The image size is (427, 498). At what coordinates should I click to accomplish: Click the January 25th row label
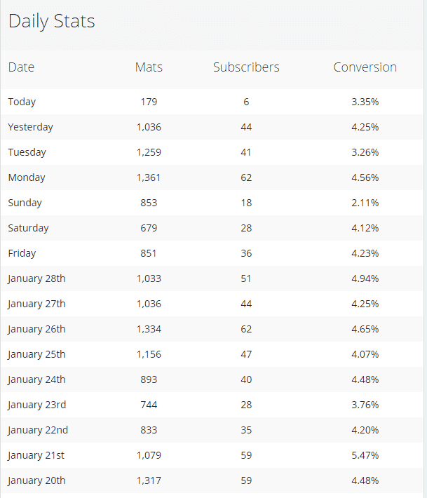click(36, 354)
